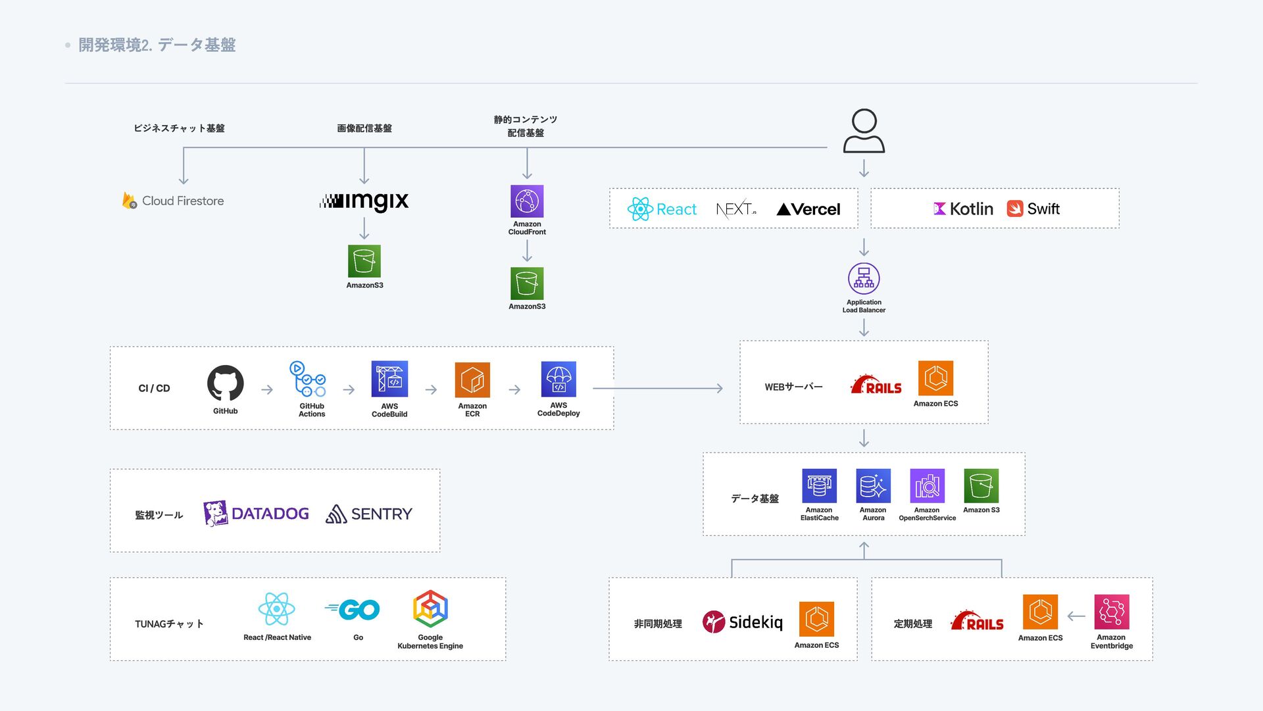Viewport: 1263px width, 711px height.
Task: Click the Sidekiq logo
Action: click(743, 622)
